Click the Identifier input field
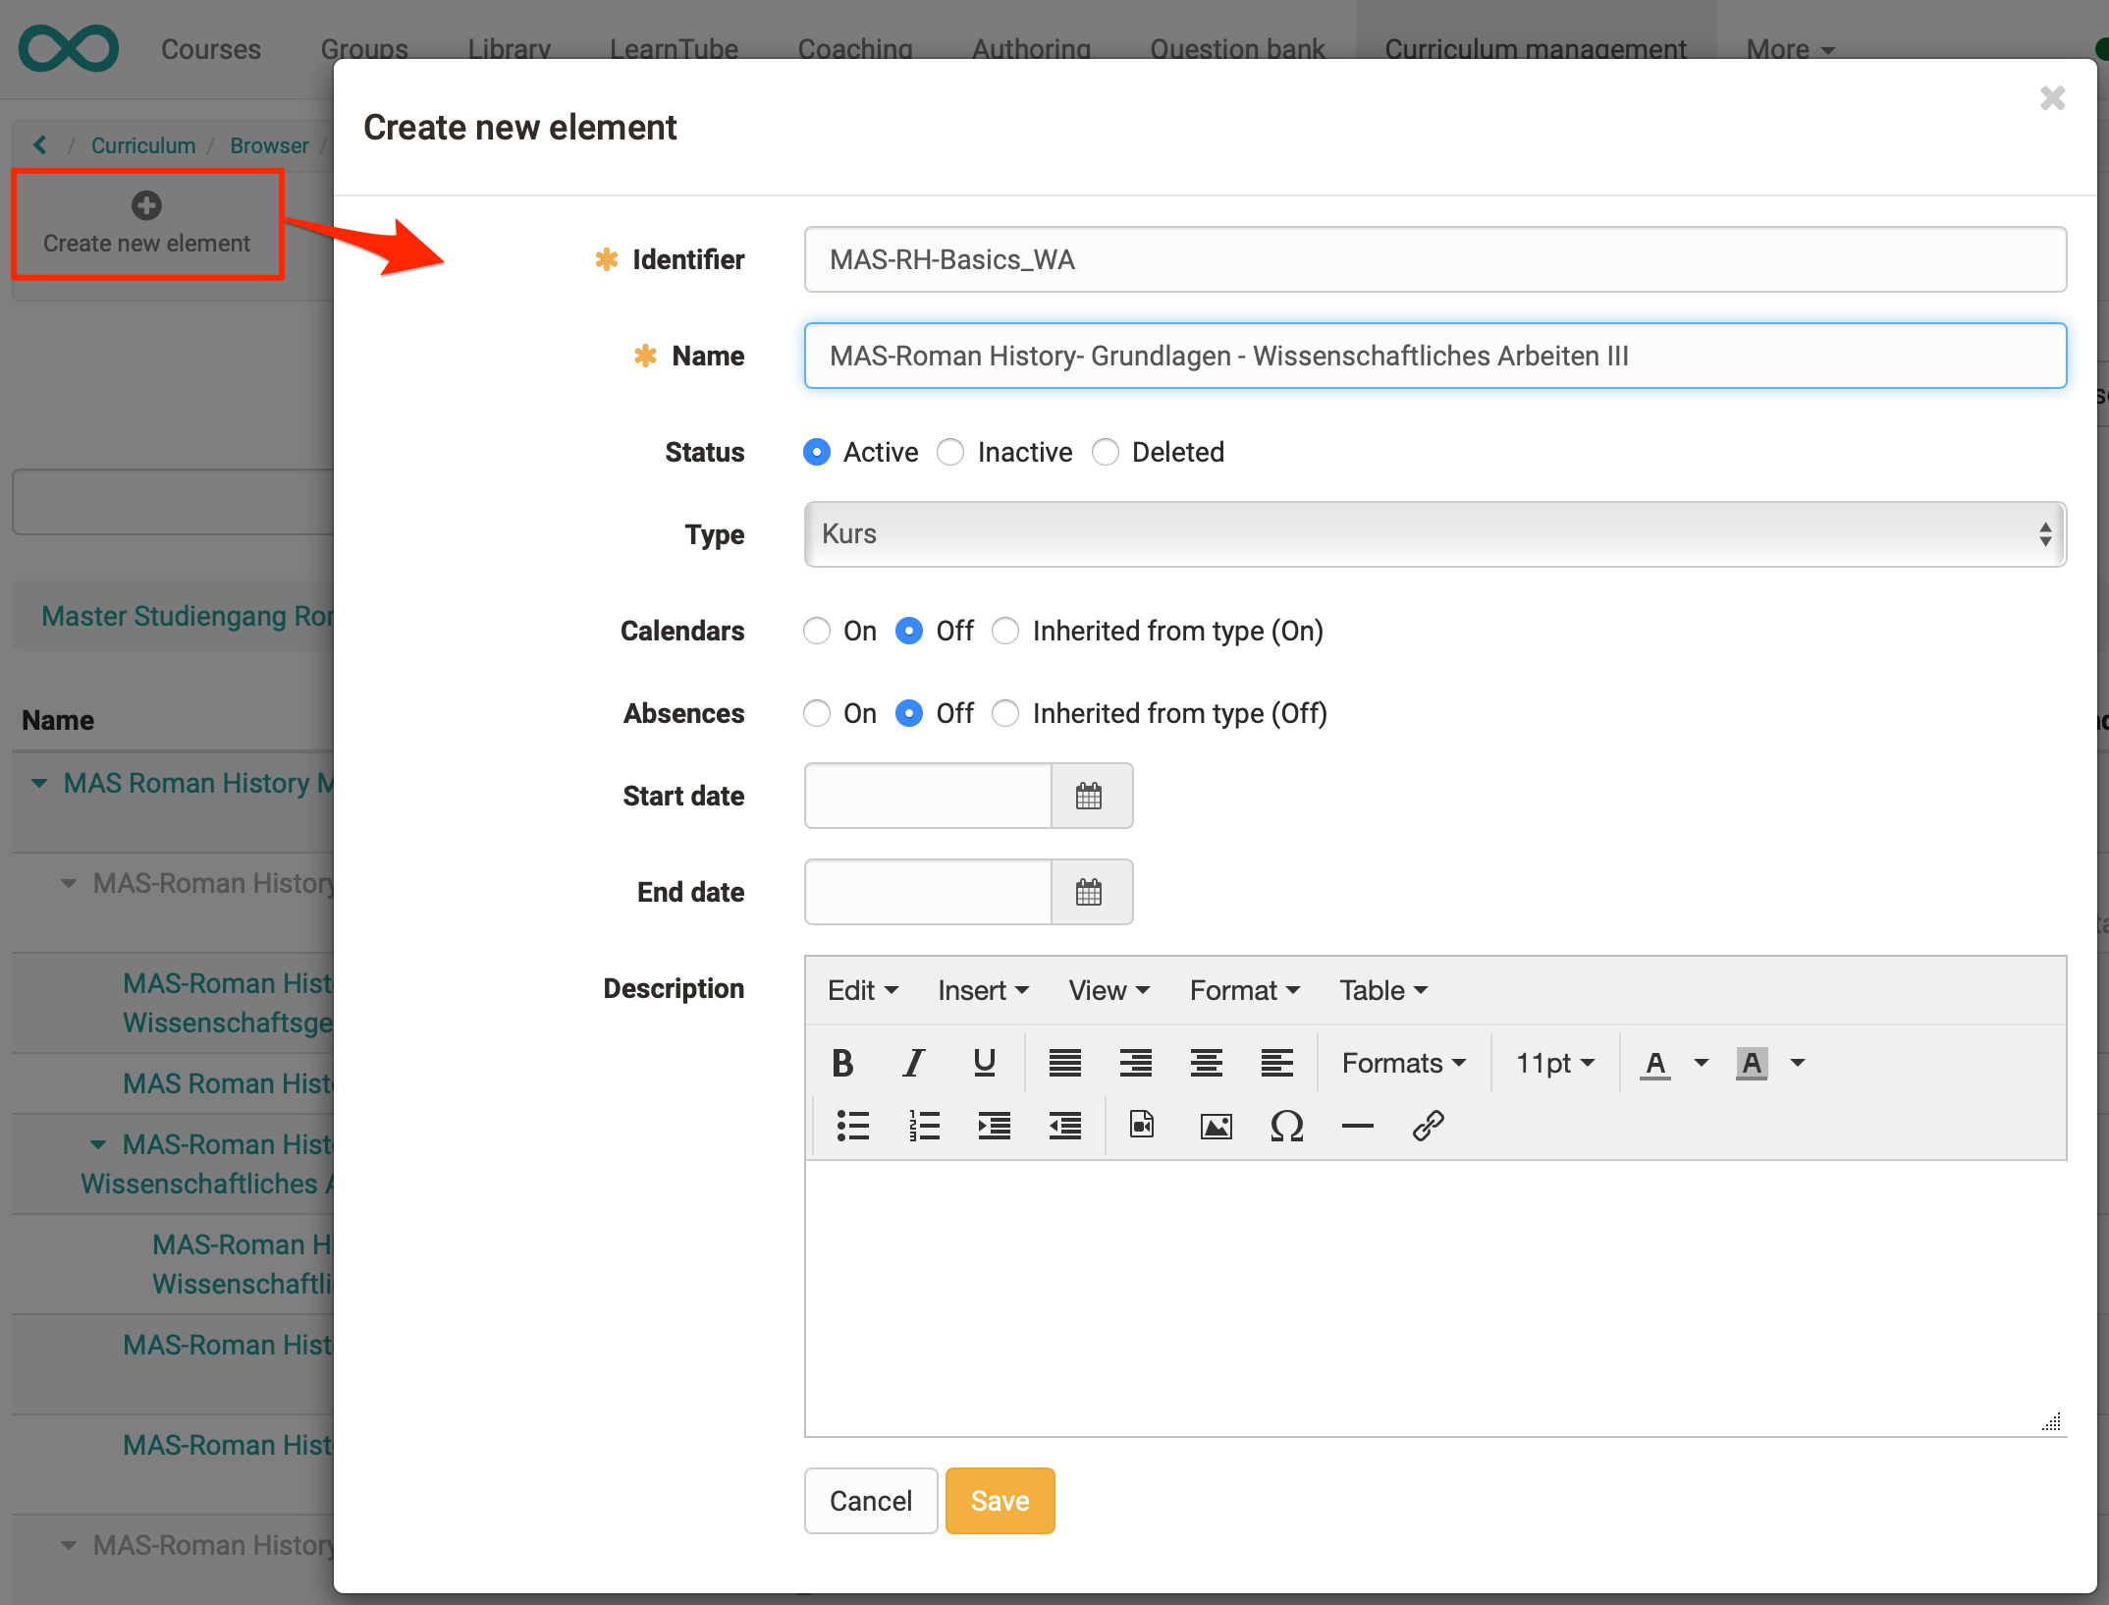The image size is (2109, 1605). 1435,259
